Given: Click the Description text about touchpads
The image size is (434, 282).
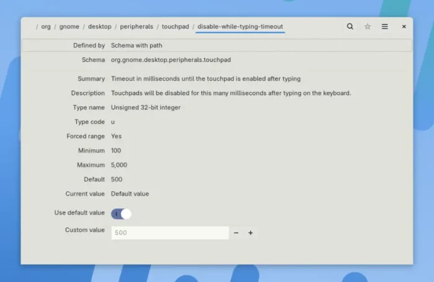Looking at the screenshot, I should (x=231, y=93).
